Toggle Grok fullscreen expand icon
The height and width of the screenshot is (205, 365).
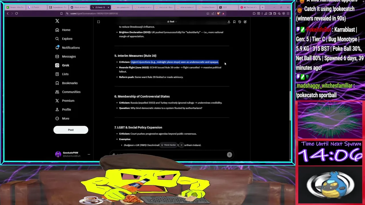click(x=98, y=22)
